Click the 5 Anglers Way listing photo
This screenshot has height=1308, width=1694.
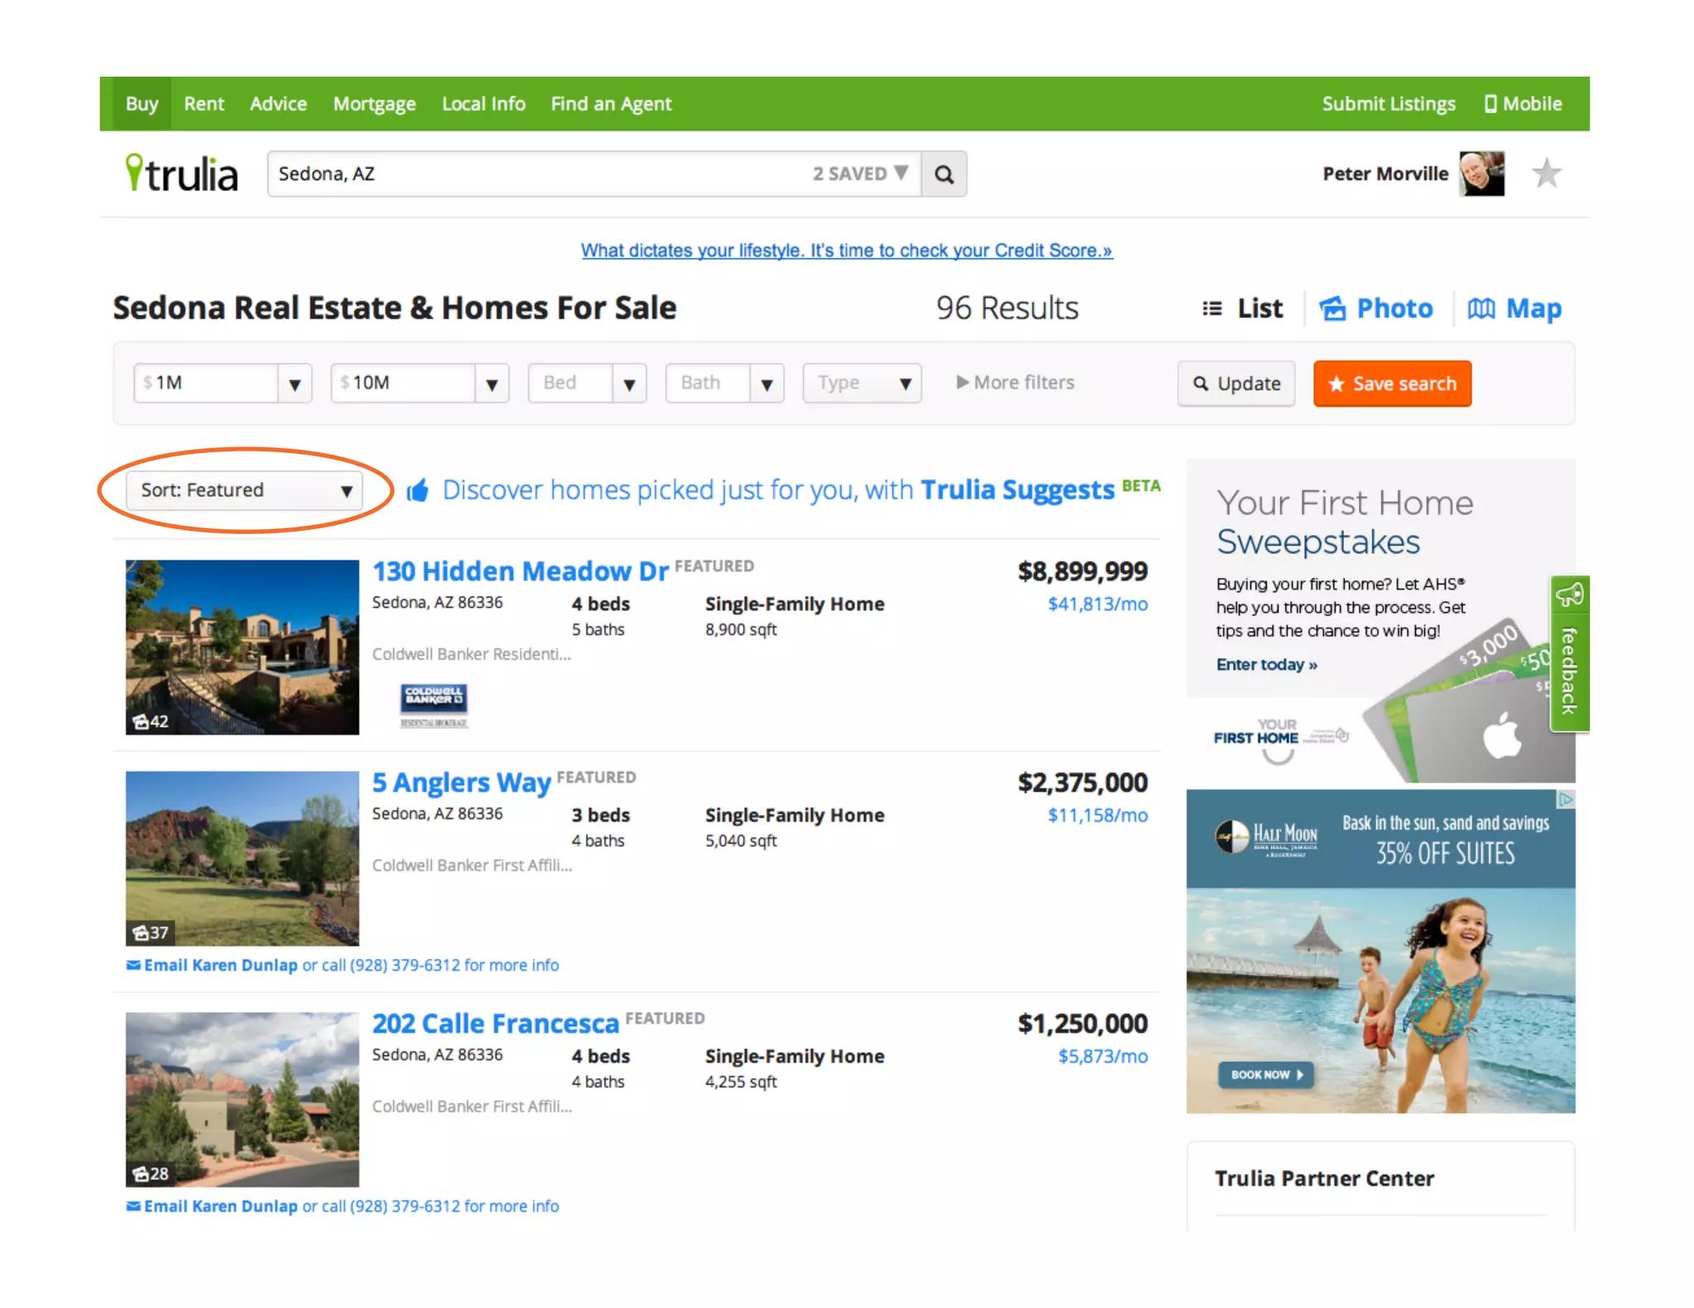pos(242,858)
